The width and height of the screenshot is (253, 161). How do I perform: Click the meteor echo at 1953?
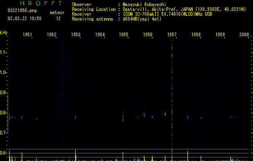76,117
